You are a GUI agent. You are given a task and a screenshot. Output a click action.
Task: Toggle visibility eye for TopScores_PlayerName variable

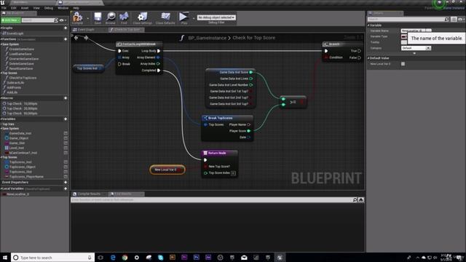point(66,176)
